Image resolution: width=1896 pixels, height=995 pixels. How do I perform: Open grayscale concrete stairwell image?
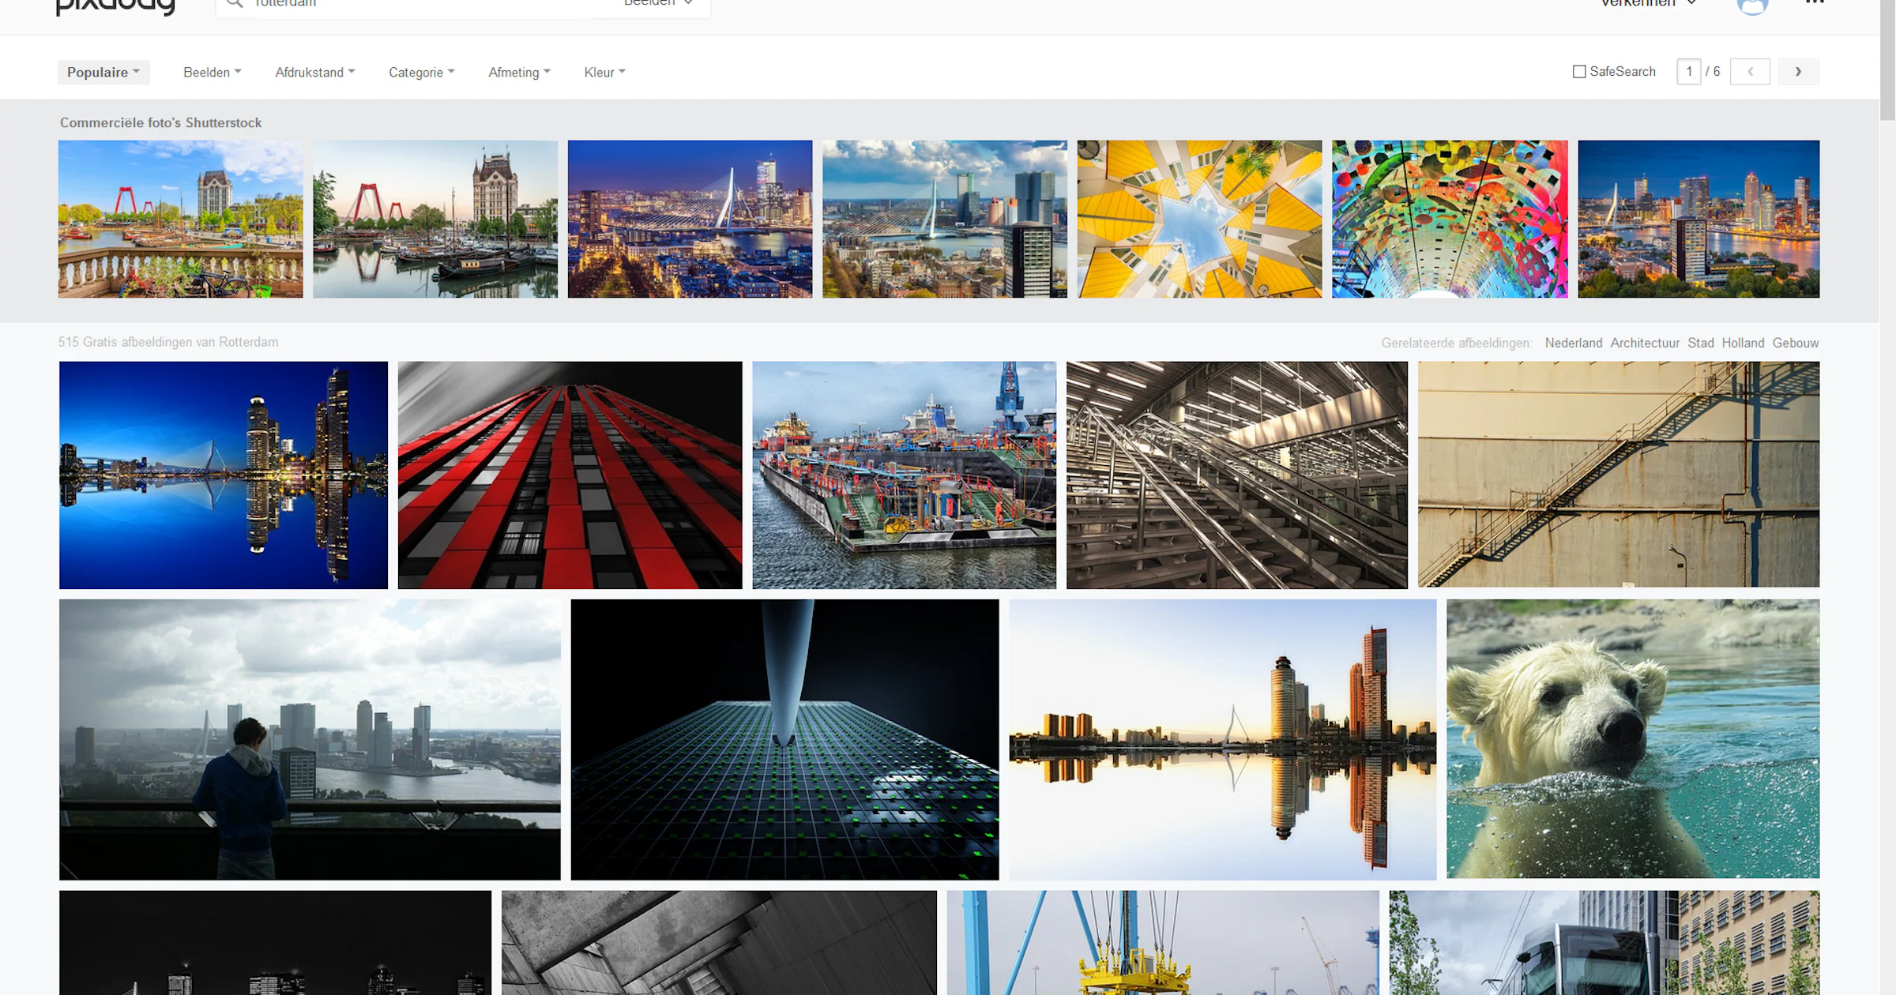click(x=719, y=943)
